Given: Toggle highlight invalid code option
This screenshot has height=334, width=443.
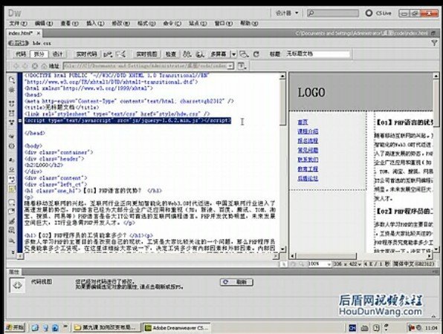Looking at the screenshot, I should click(12, 169).
